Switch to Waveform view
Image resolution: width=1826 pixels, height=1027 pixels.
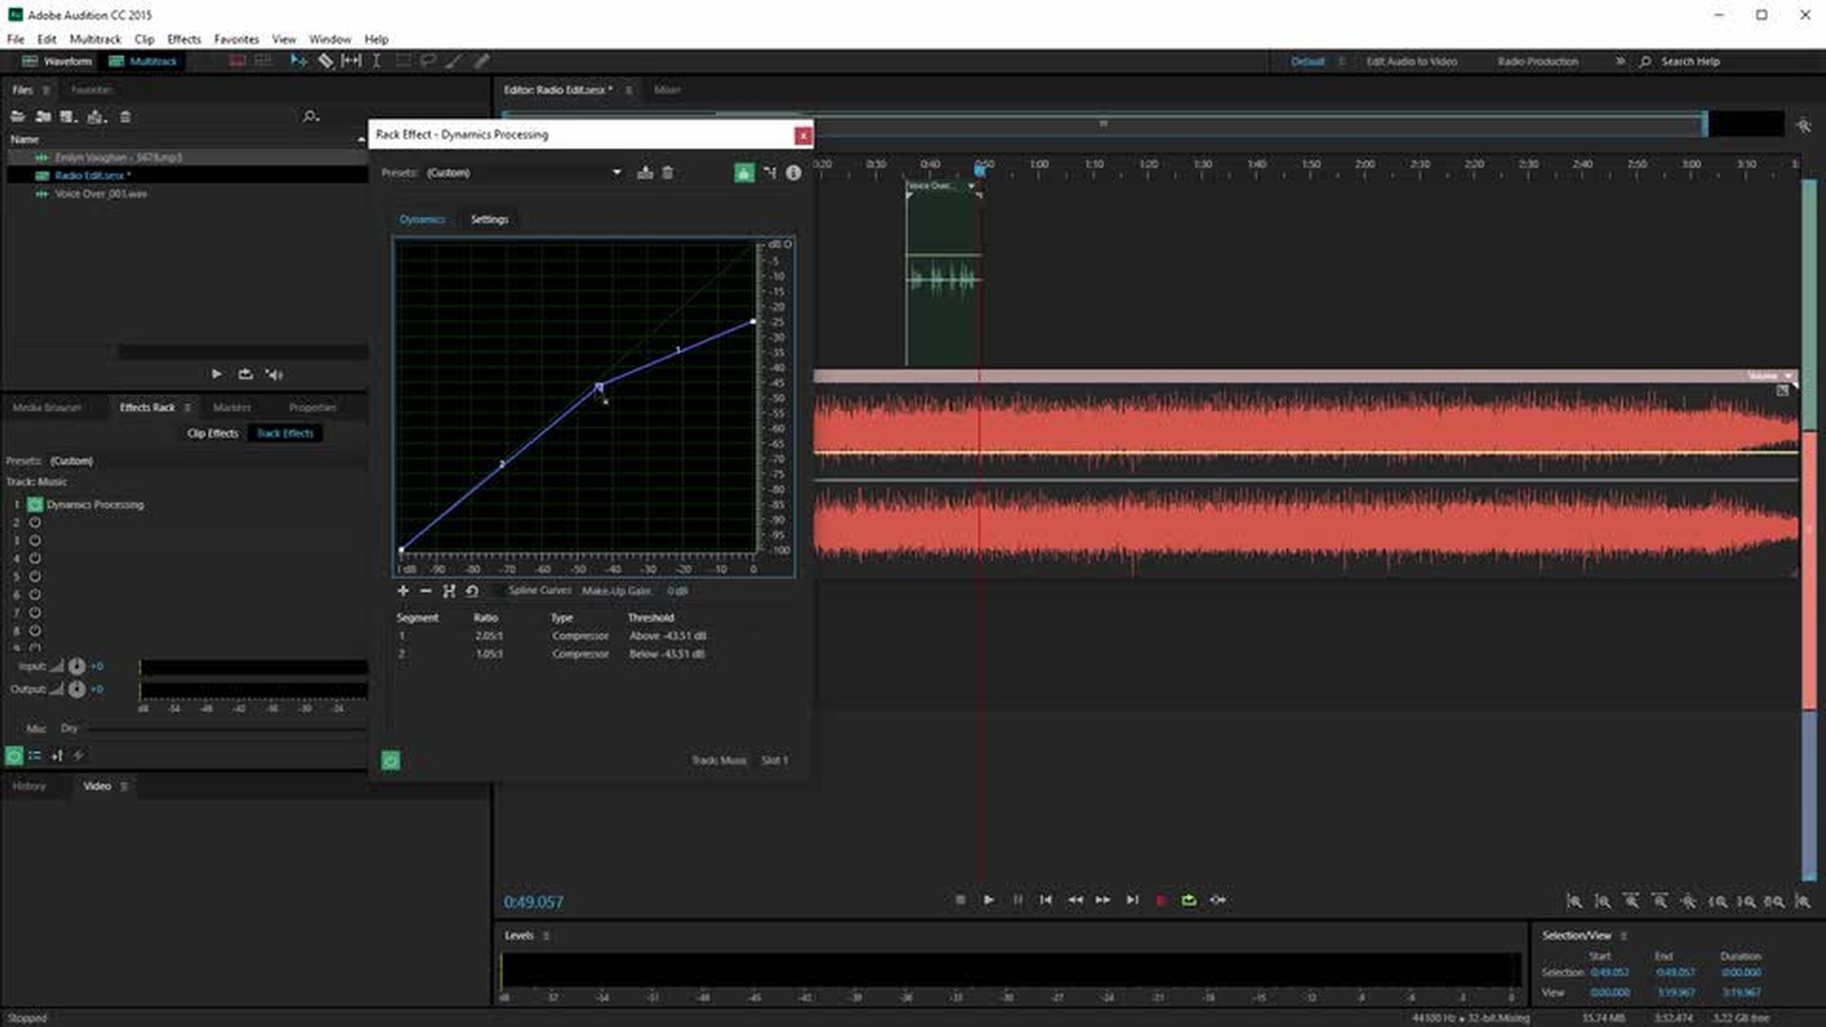pos(57,62)
